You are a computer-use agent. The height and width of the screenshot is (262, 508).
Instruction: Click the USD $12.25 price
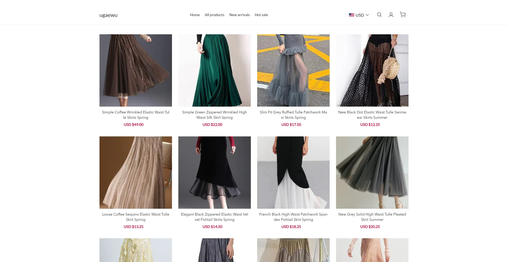(x=370, y=125)
